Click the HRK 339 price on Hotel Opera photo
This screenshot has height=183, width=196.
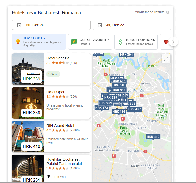31,113
